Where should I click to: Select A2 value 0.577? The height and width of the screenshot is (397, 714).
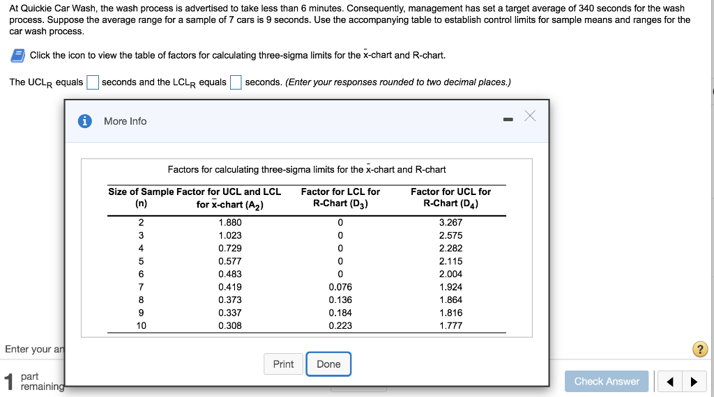point(230,261)
